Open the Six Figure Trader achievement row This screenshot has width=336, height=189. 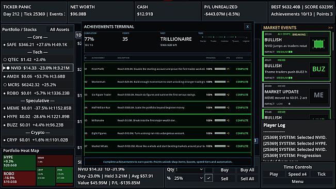click(x=168, y=94)
